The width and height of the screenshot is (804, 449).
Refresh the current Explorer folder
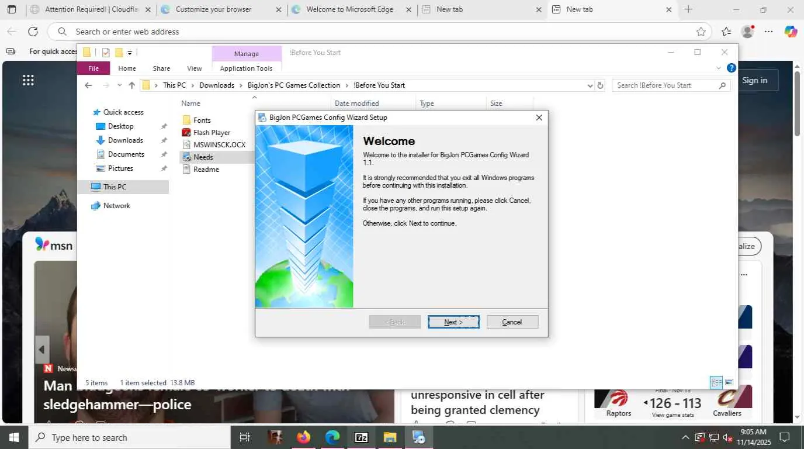tap(600, 85)
